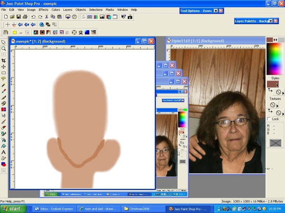
Task: Open the Effects menu
Action: [43, 10]
